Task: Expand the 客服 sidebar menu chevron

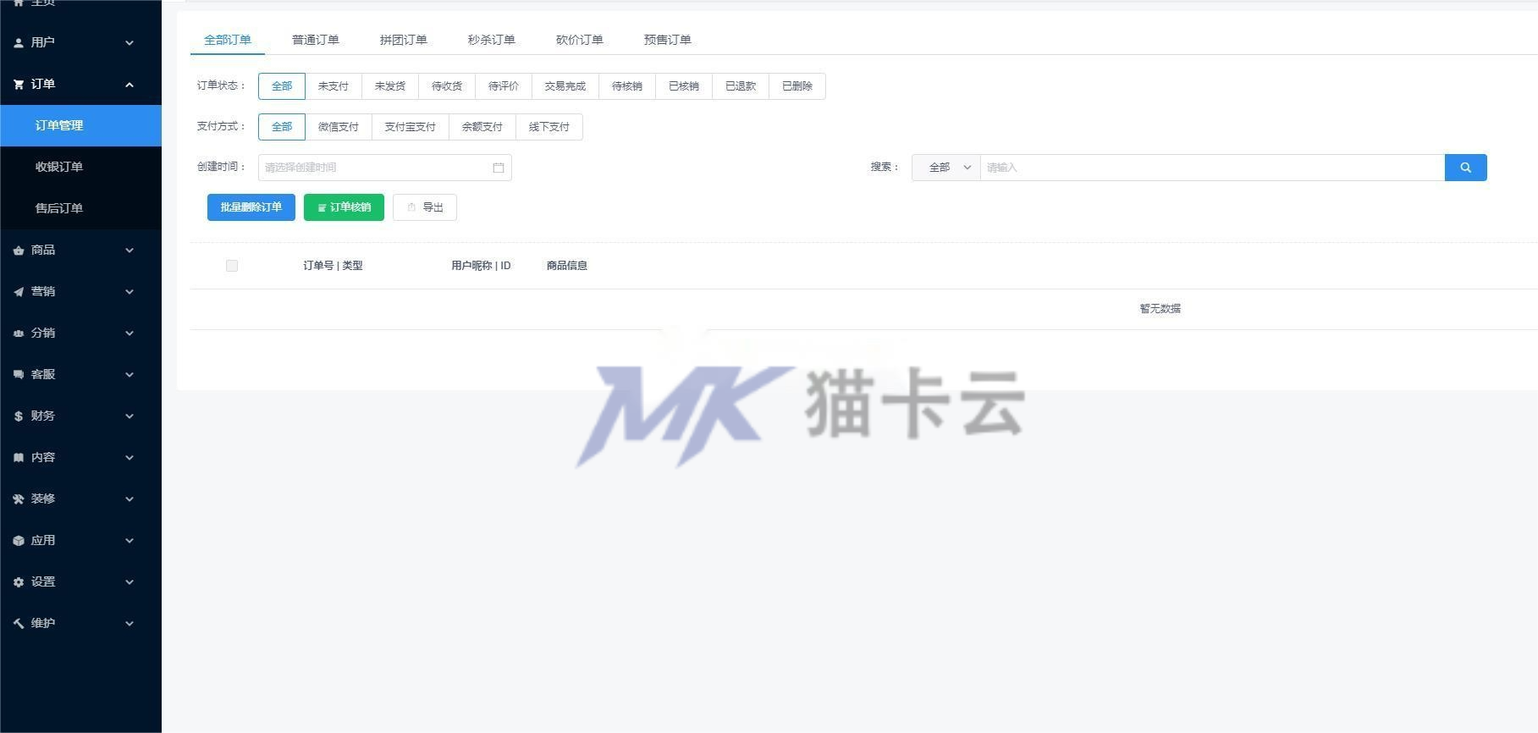Action: [130, 374]
